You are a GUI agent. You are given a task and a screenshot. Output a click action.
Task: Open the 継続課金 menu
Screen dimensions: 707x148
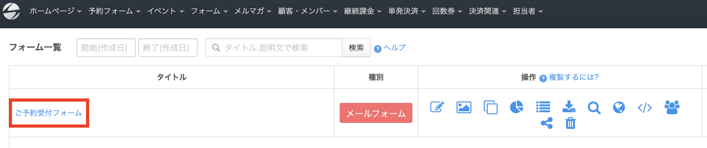[x=363, y=11]
